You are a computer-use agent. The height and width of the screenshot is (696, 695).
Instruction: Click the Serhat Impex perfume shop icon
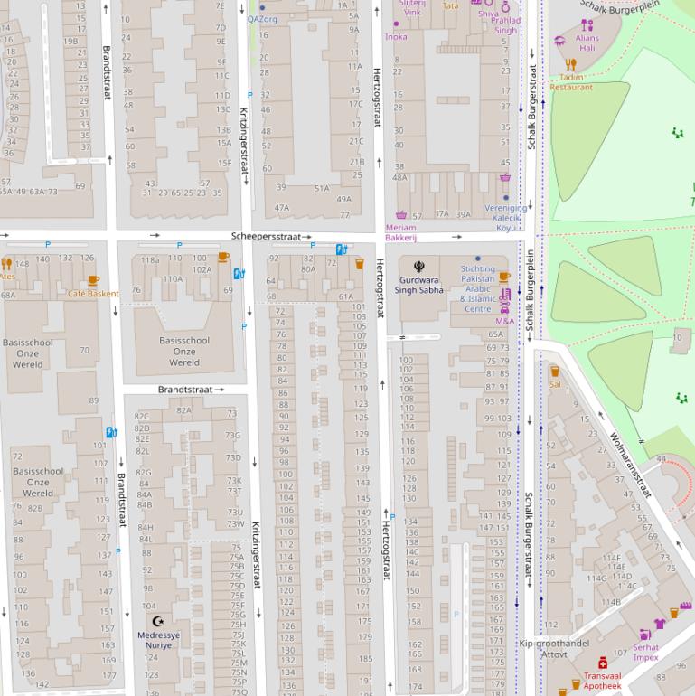pos(644,635)
